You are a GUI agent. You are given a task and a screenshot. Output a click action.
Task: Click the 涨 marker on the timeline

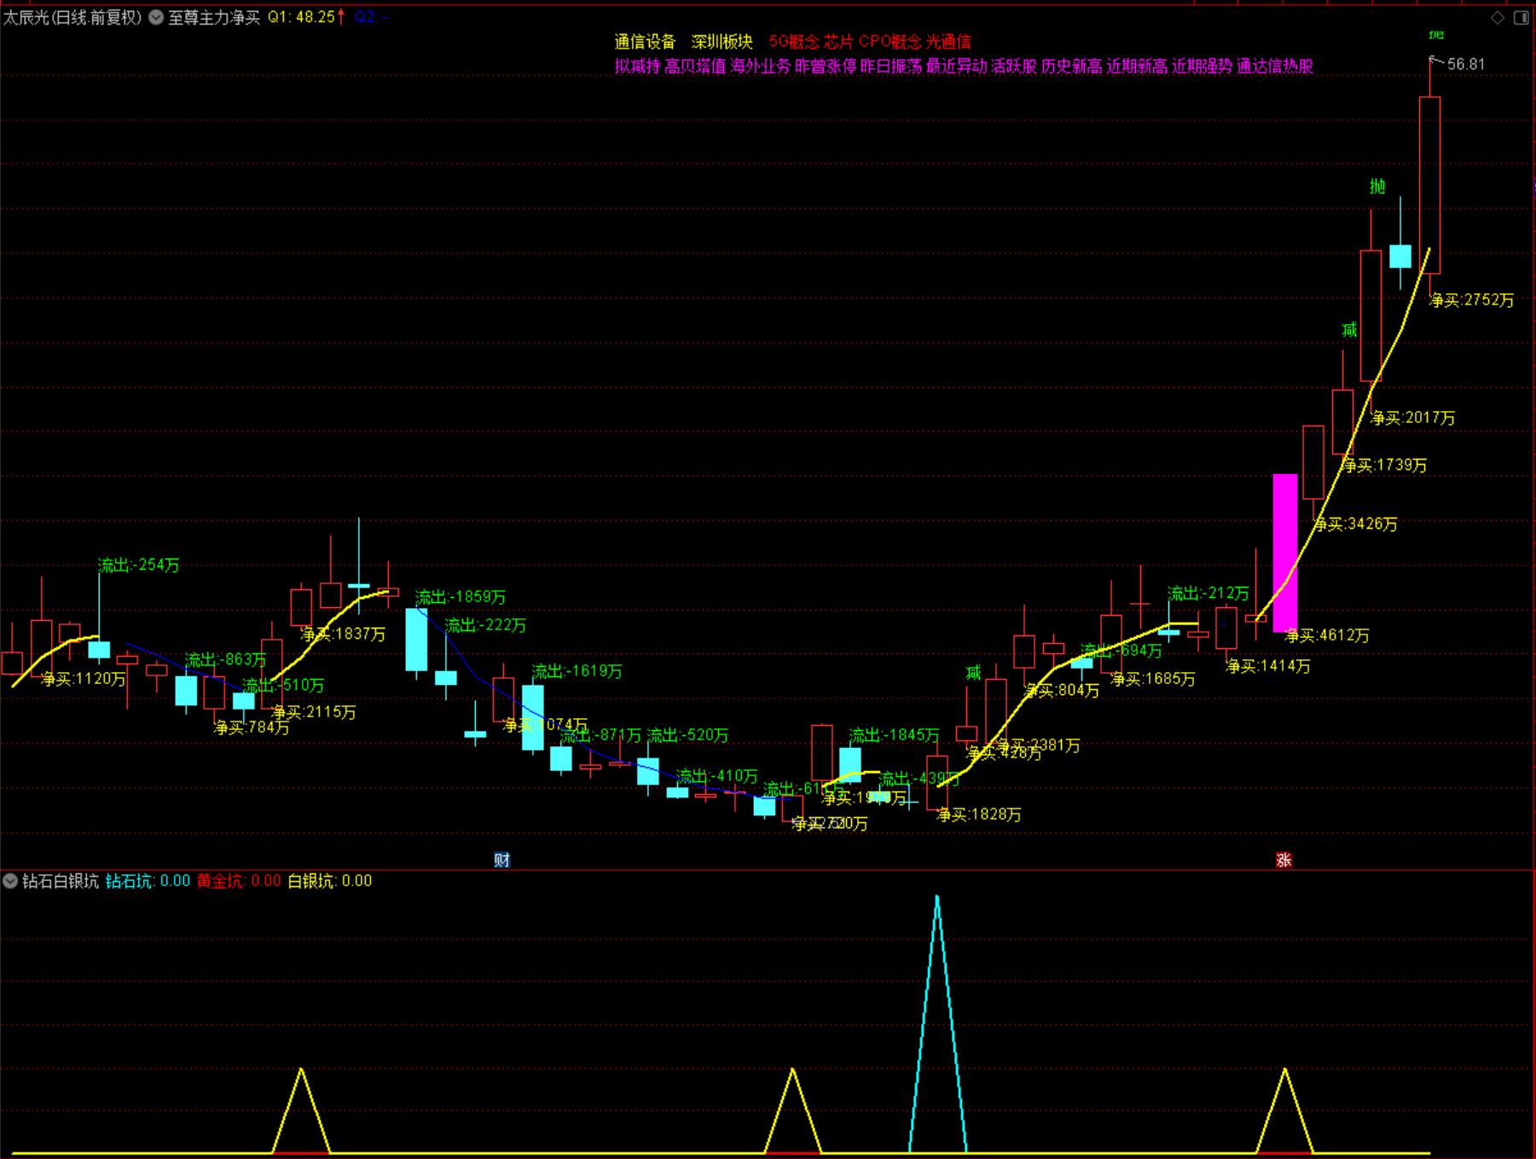(1284, 860)
